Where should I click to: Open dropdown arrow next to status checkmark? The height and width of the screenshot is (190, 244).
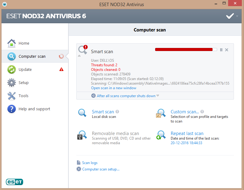[x=237, y=16]
